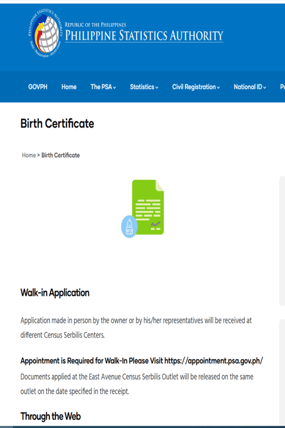Open the appointment.psa.gov.ph link text
Image resolution: width=285 pixels, height=428 pixels.
pos(214,361)
